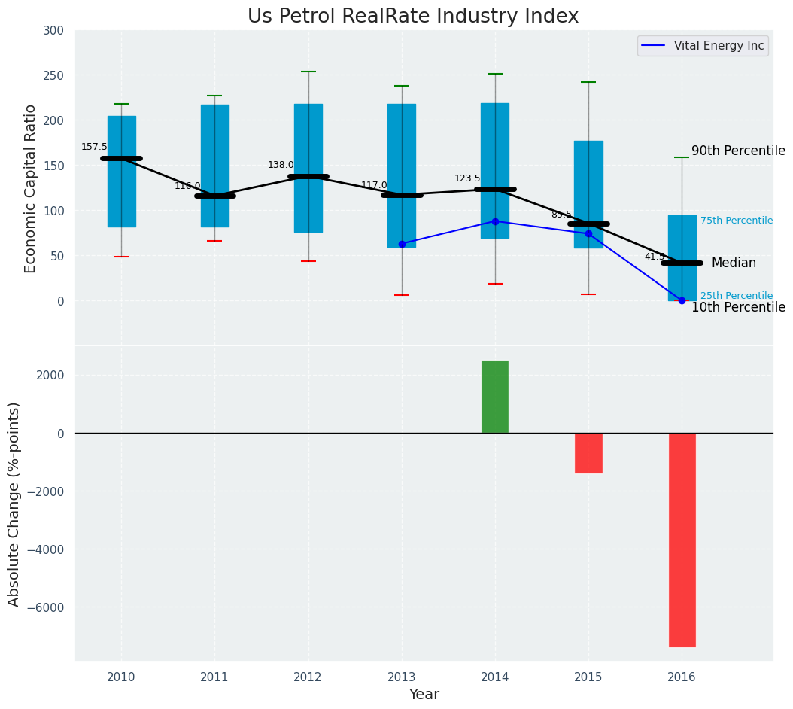793x709 pixels.
Task: Click the Median annotation text
Action: click(x=733, y=263)
